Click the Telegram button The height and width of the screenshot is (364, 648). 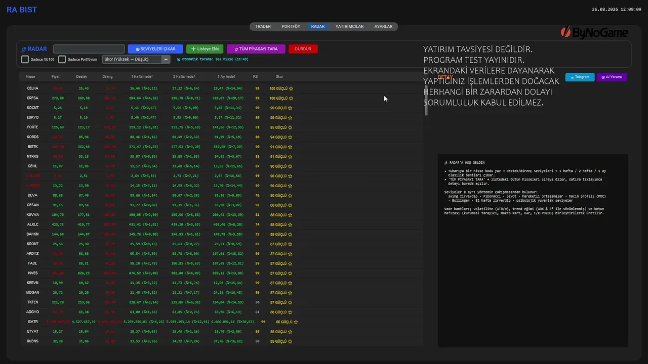(580, 77)
